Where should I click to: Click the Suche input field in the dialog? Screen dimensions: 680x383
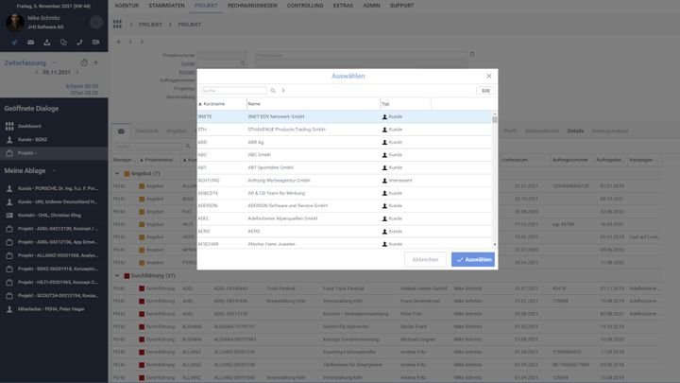[231, 91]
